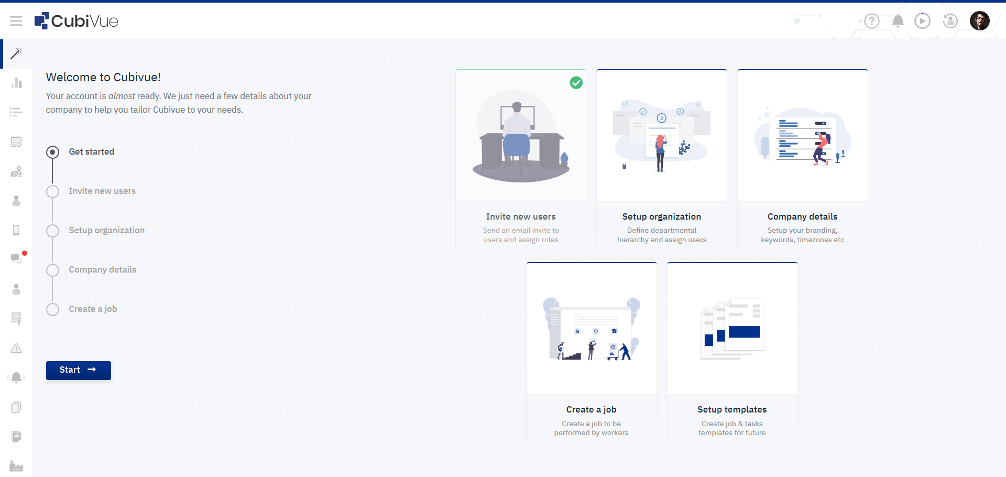
Task: Click the help question mark icon
Action: pos(871,21)
